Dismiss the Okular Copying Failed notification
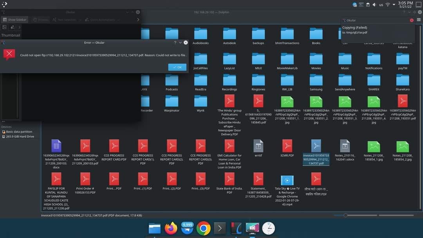The height and width of the screenshot is (238, 423). tap(411, 20)
